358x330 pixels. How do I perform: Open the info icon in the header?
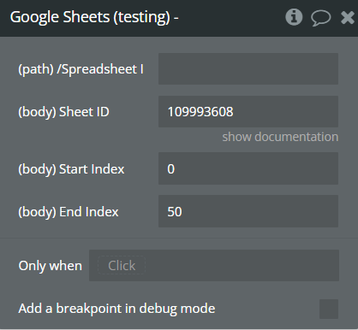[294, 17]
